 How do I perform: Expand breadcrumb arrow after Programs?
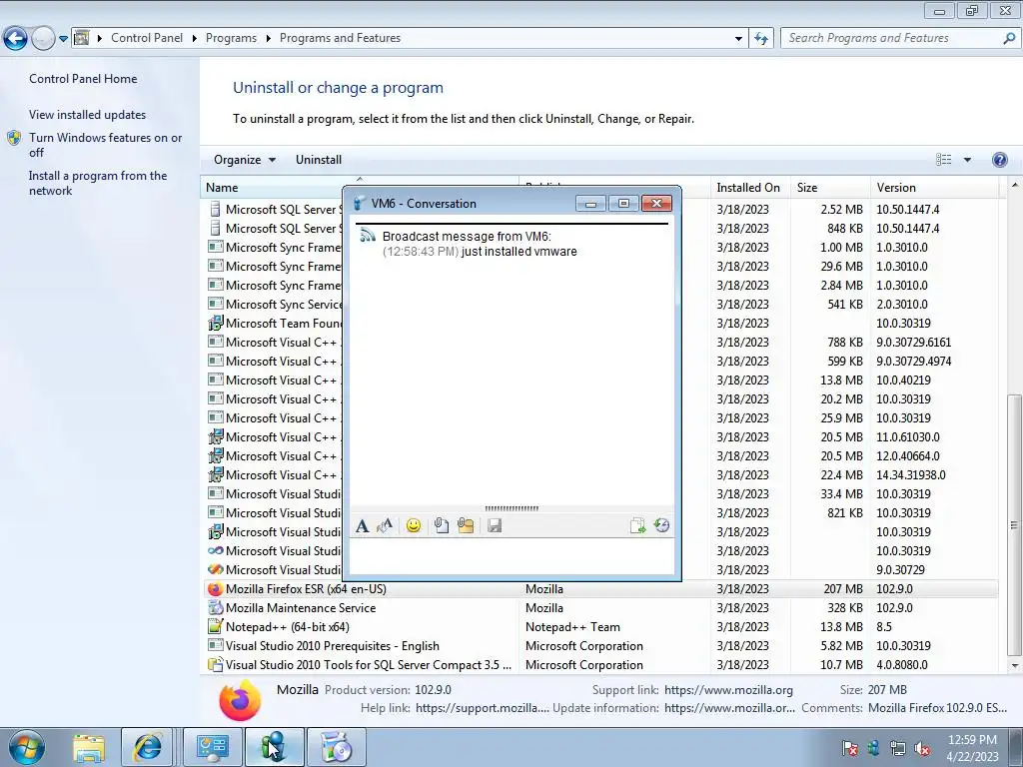268,39
